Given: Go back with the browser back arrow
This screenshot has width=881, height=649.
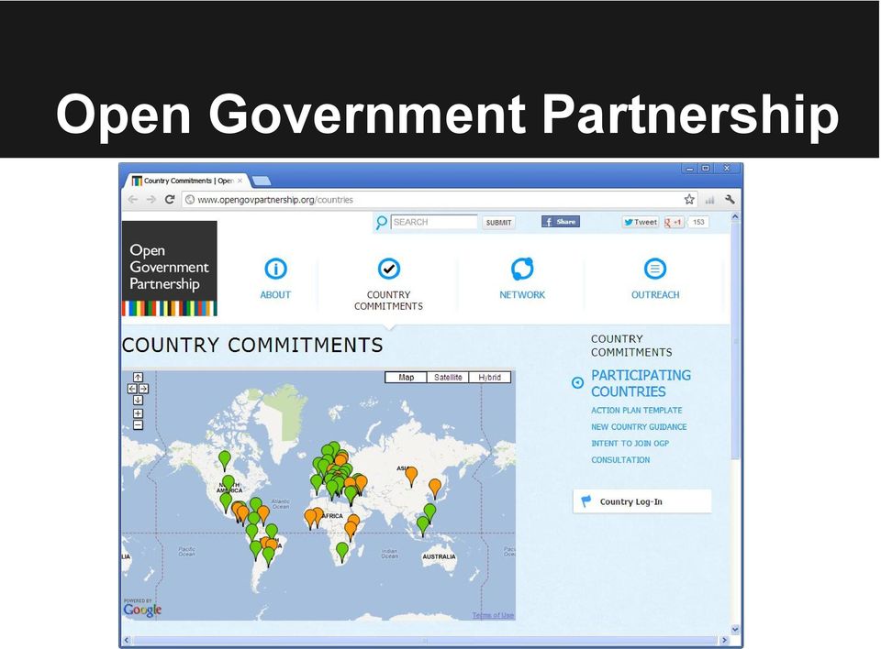Looking at the screenshot, I should 133,199.
